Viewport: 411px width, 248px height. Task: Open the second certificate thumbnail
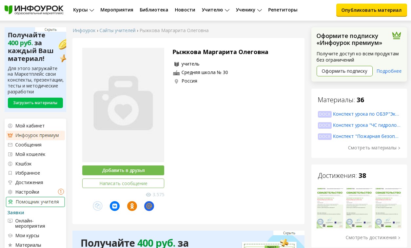point(359,208)
